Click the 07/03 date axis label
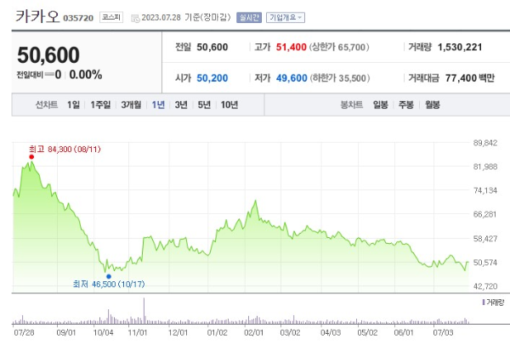 click(443, 332)
